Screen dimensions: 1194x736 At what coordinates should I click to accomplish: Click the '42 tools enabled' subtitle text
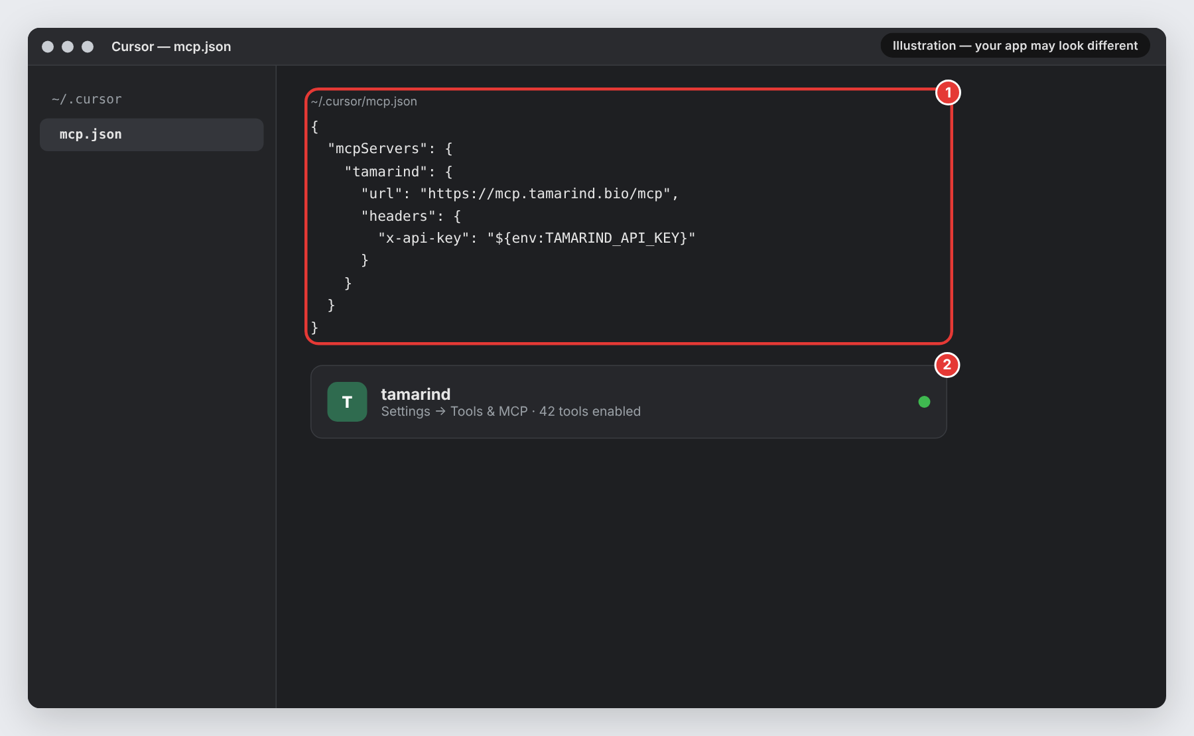(x=590, y=412)
